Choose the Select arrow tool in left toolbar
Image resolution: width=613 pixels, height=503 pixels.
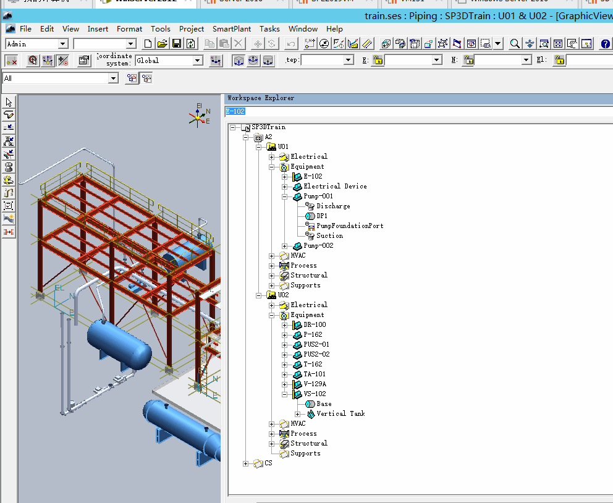pyautogui.click(x=9, y=103)
